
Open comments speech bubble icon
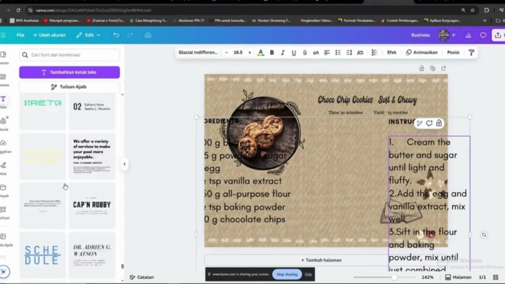pyautogui.click(x=483, y=35)
